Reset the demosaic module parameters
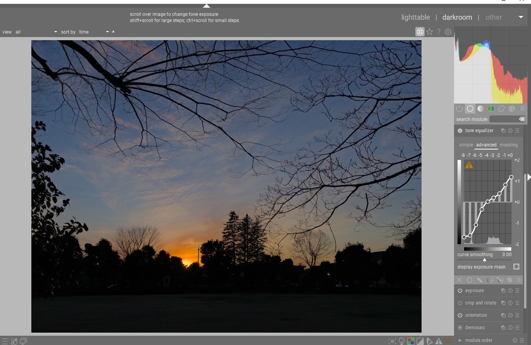Screen dimensions: 531x345 pos(510,328)
